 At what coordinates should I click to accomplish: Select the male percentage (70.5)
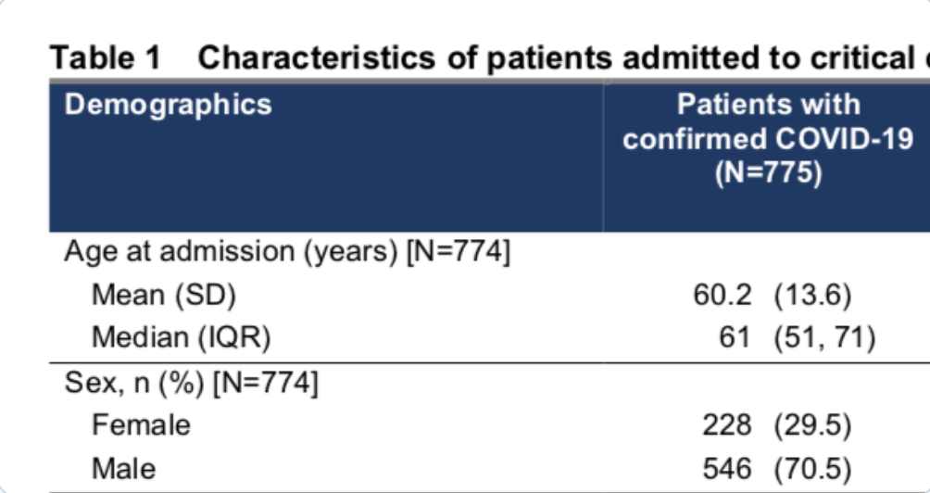pyautogui.click(x=812, y=468)
